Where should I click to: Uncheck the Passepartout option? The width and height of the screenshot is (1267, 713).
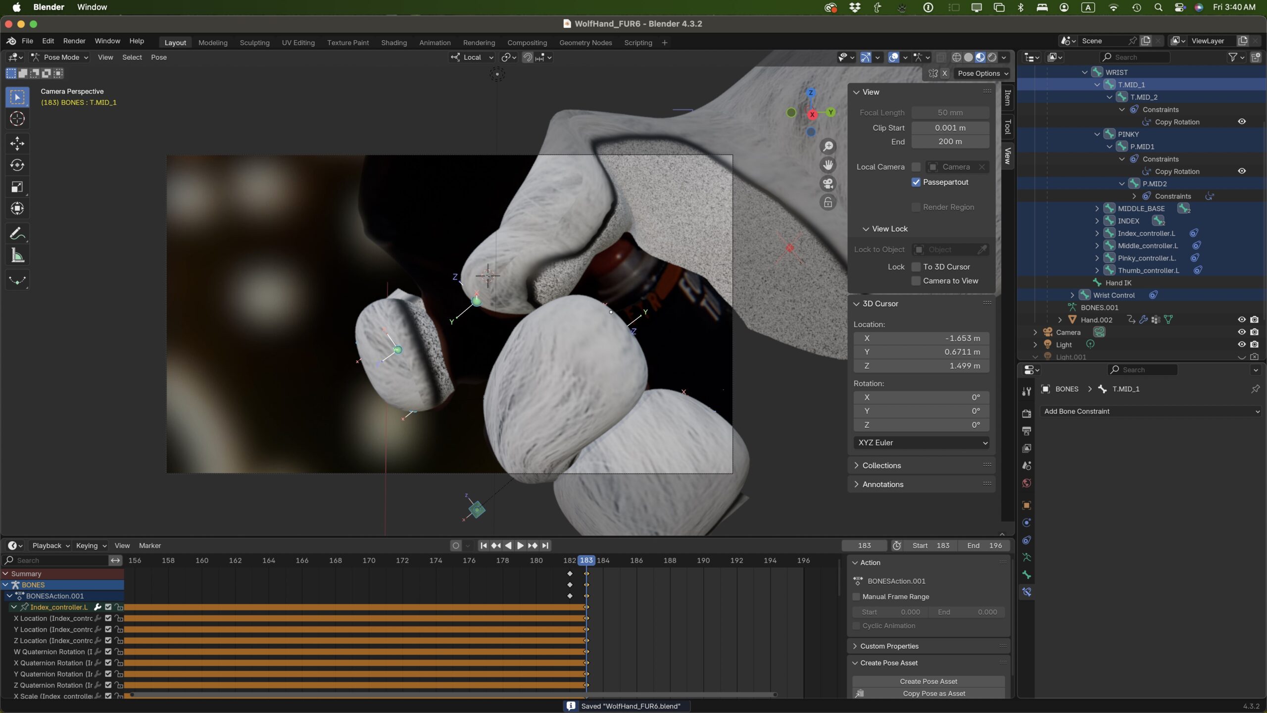point(916,182)
